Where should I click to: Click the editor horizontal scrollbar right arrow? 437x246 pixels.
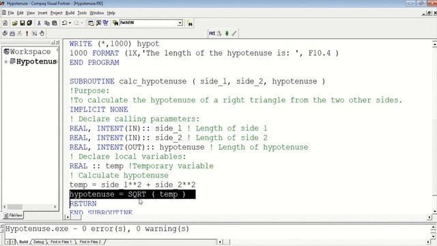coord(429,217)
